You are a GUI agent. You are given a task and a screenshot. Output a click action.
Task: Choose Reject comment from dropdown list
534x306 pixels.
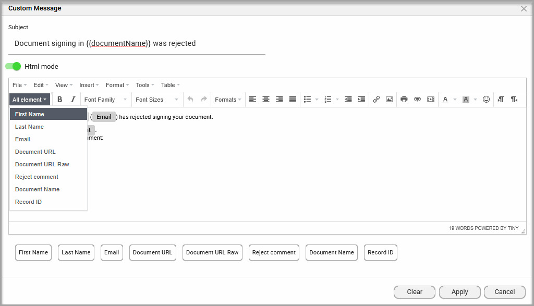pyautogui.click(x=48, y=177)
